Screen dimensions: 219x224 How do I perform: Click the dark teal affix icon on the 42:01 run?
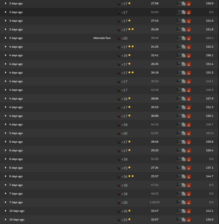178,133
